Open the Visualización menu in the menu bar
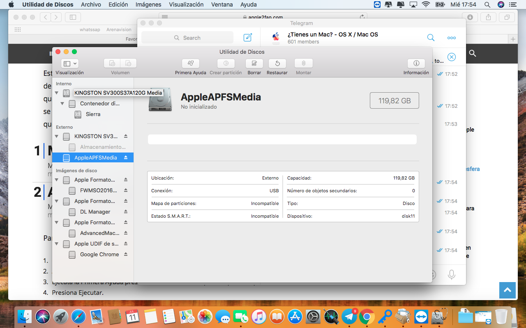This screenshot has width=526, height=328. pos(186,5)
